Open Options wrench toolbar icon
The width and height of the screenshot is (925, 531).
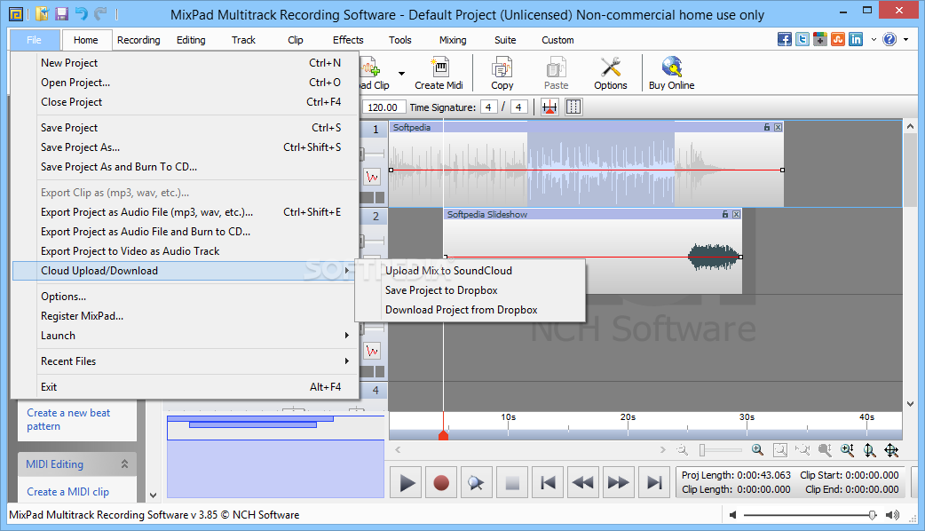click(x=611, y=74)
